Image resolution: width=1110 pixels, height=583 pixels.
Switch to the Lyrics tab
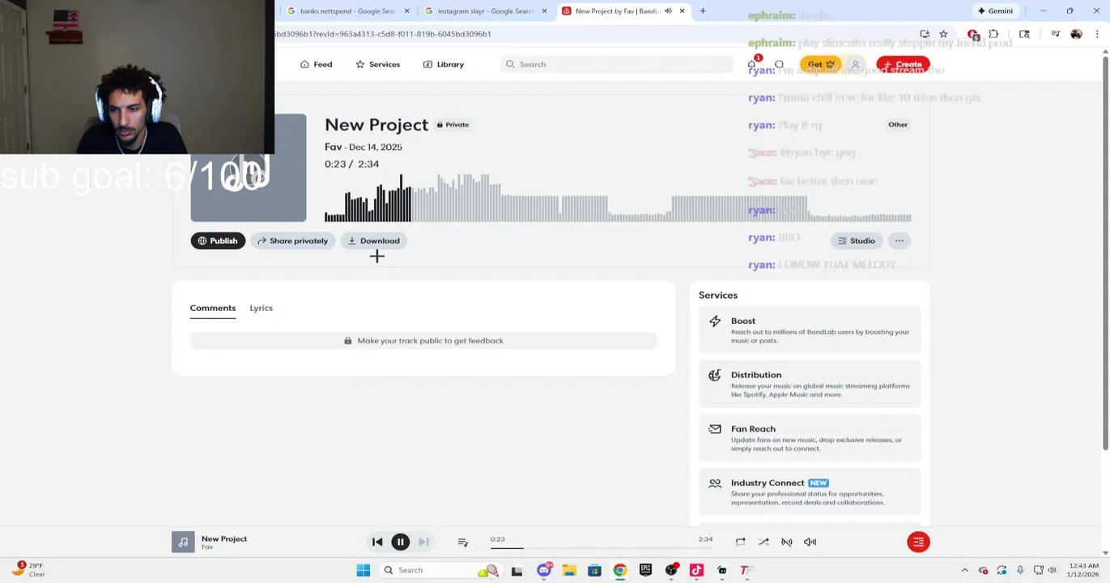(261, 308)
